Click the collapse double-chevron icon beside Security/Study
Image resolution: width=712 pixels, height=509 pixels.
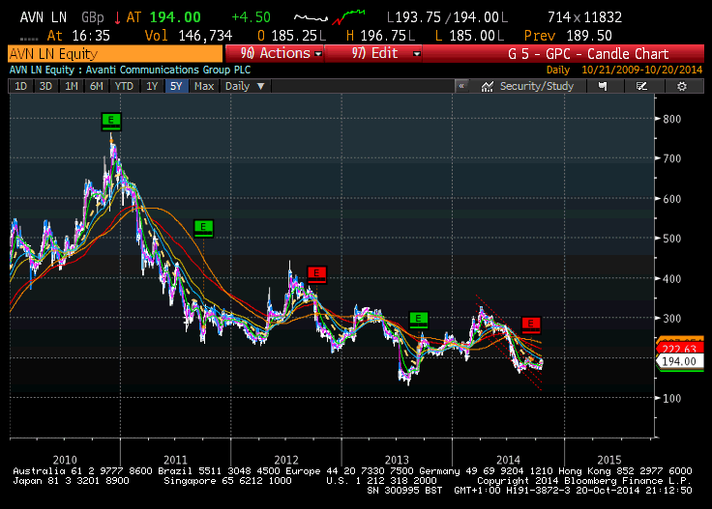pos(461,86)
